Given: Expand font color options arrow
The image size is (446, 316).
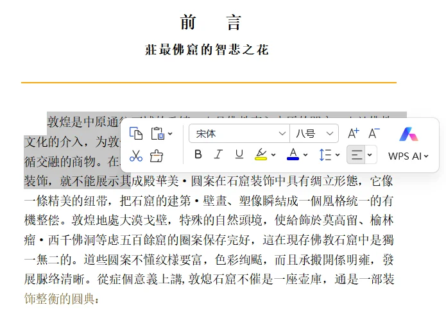Looking at the screenshot, I should tap(305, 155).
